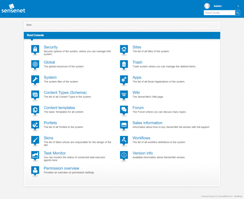Image resolution: width=244 pixels, height=199 pixels.
Task: Click the Forum speech bubbles icon
Action: tap(124, 110)
